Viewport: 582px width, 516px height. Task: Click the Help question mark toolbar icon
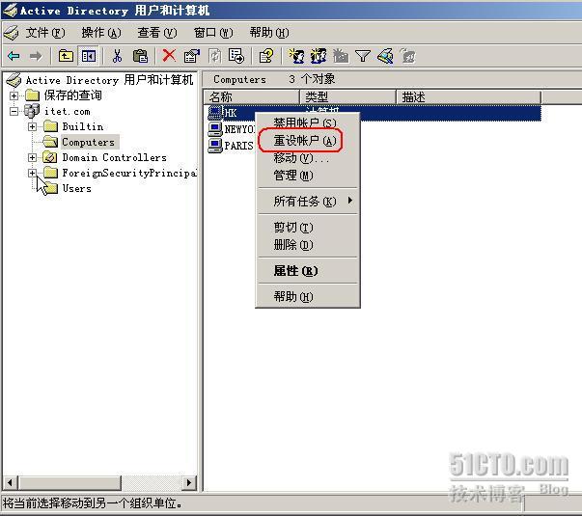[x=265, y=56]
